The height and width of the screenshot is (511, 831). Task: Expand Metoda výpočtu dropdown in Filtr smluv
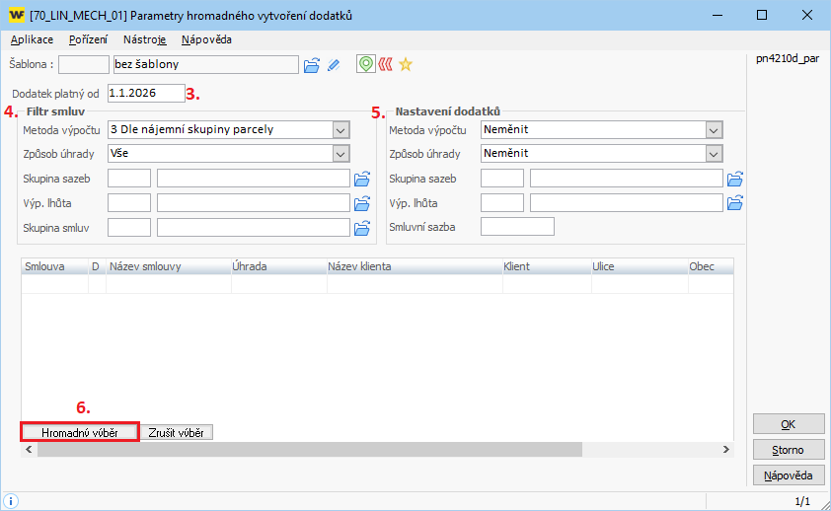point(341,129)
